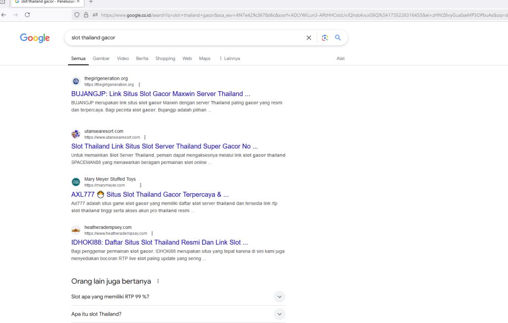
Task: Open a new tab with the plus button
Action: coord(91,1)
